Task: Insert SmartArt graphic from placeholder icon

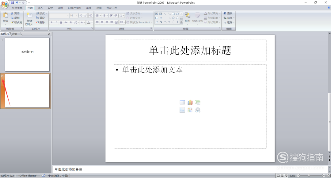Action: (198, 102)
